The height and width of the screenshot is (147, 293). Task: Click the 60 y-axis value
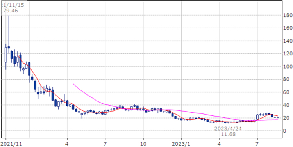coord(286,92)
